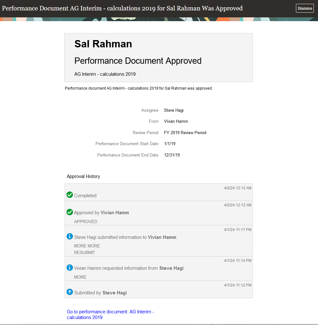Click the start date 1/1/19

[x=170, y=144]
